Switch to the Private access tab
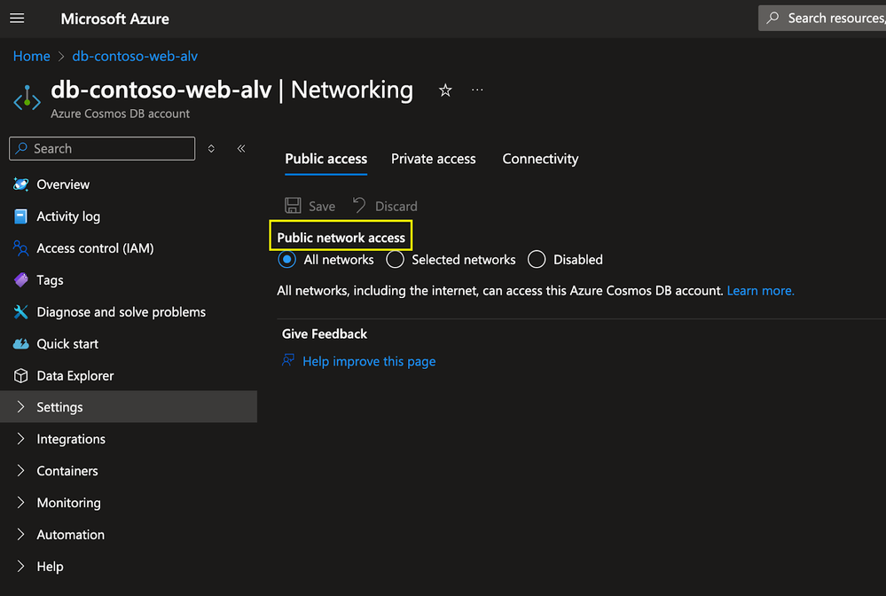Image resolution: width=886 pixels, height=596 pixels. pyautogui.click(x=433, y=159)
